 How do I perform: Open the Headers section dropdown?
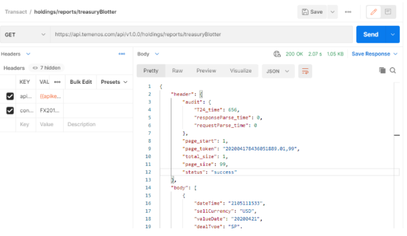click(28, 54)
